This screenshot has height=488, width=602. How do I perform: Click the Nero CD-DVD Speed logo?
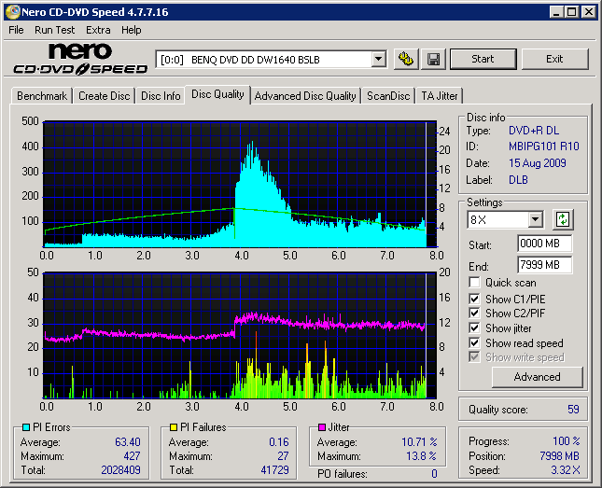(x=79, y=59)
